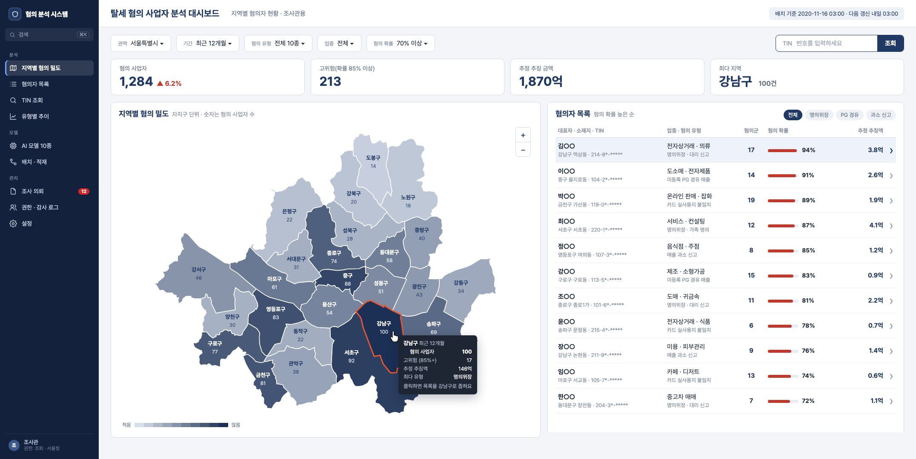Click the red 12 badge on 조사 의뢰

[84, 191]
